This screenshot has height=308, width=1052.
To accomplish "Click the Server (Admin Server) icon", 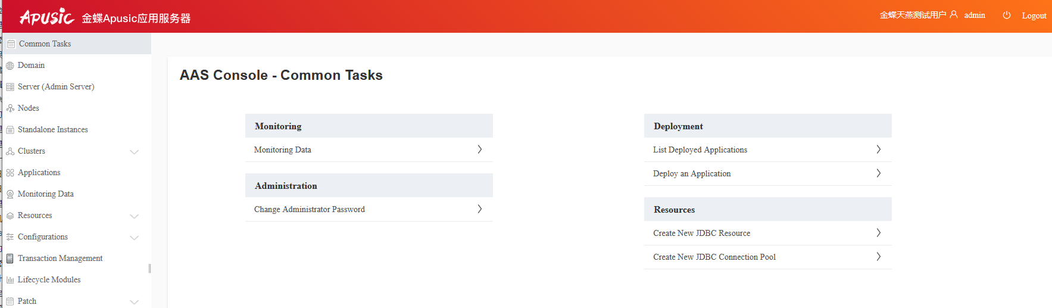I will pos(10,87).
